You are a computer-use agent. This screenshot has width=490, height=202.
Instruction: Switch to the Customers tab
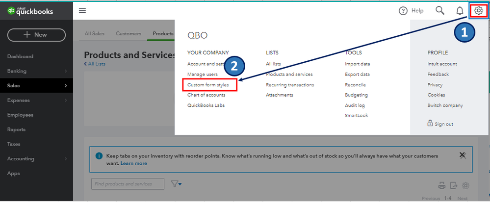[129, 33]
